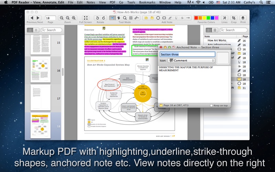Image resolution: width=275 pixels, height=172 pixels.
Task: Select page 17 thumbnail
Action: click(x=41, y=98)
